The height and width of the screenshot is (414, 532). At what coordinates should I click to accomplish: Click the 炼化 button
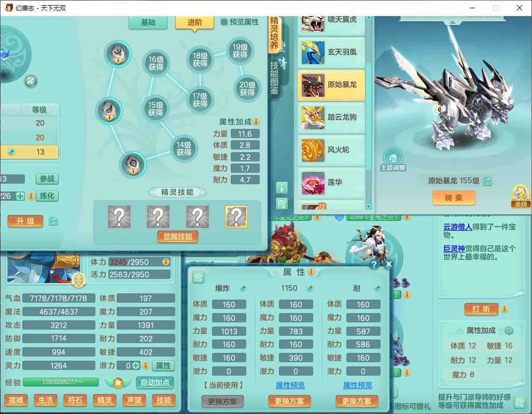pyautogui.click(x=47, y=196)
